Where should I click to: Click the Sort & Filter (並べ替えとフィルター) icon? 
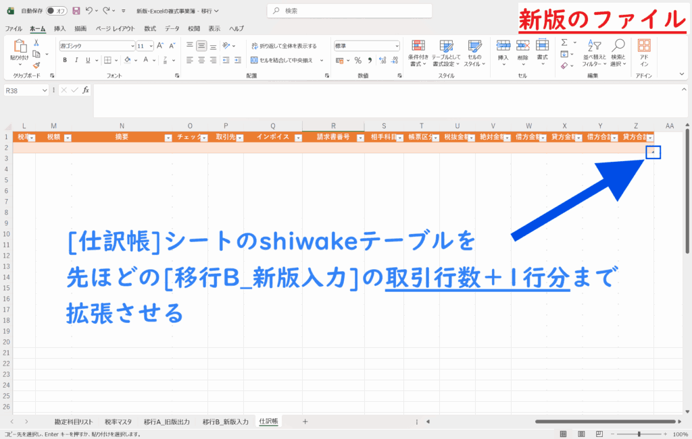tap(591, 53)
